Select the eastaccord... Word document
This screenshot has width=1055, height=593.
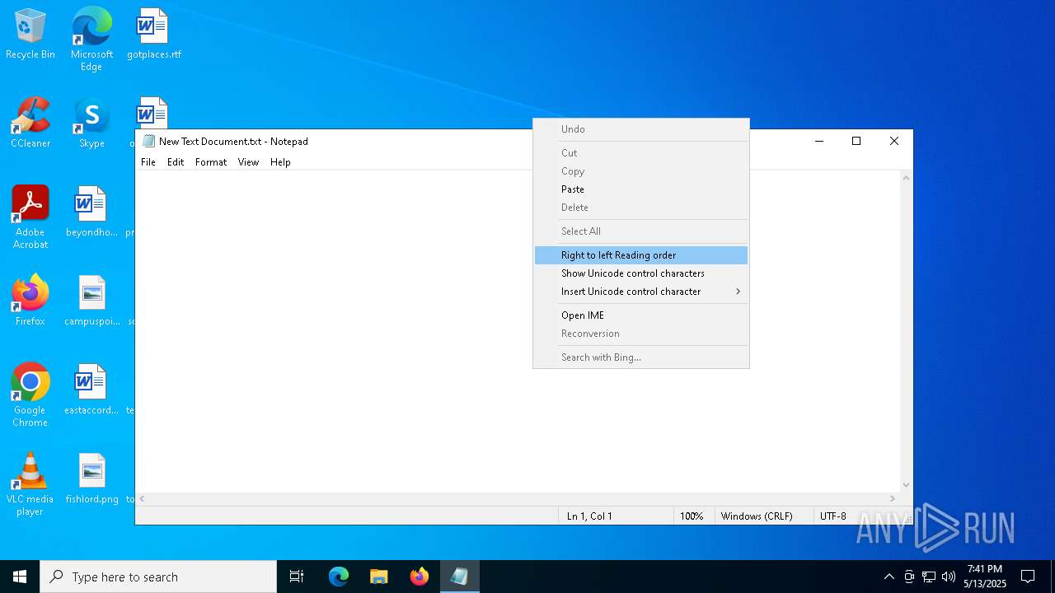tap(91, 390)
